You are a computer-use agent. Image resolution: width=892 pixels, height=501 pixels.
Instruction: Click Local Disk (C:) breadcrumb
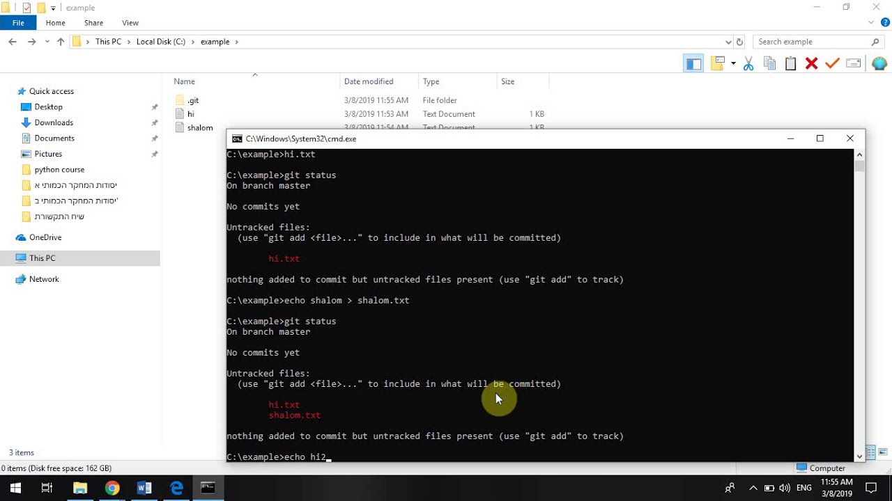(161, 42)
